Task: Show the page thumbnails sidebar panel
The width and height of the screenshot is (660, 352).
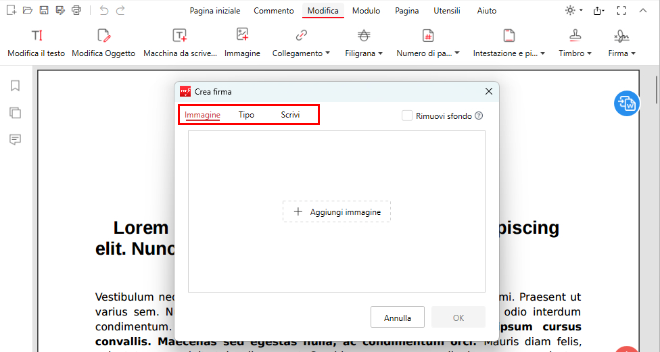Action: [x=15, y=113]
